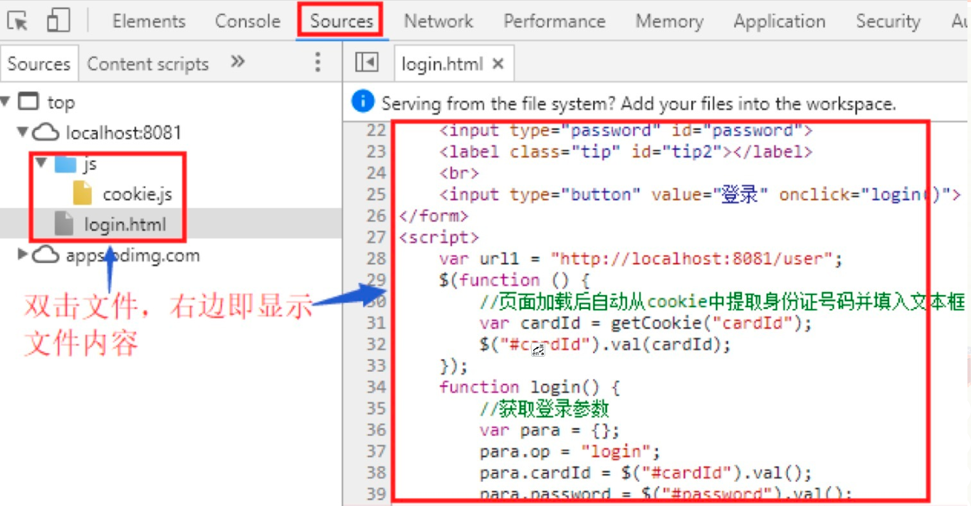
Task: Expand the appsodimg.com domain node
Action: (23, 254)
